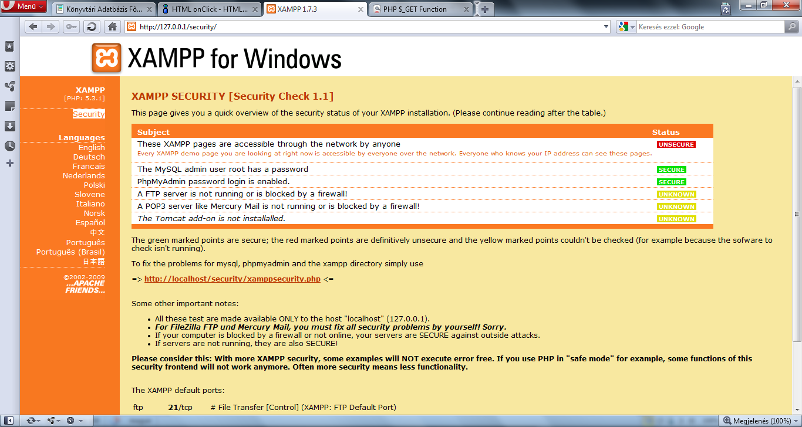Go to the home page icon
This screenshot has width=802, height=427.
point(112,26)
